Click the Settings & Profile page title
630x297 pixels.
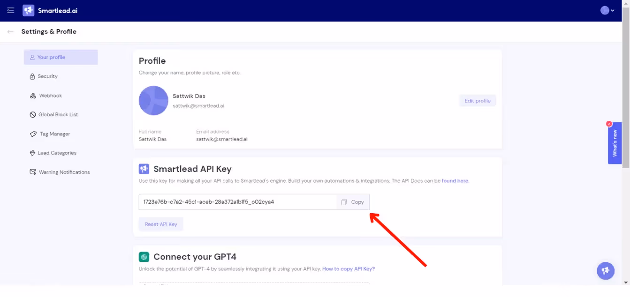(x=49, y=32)
